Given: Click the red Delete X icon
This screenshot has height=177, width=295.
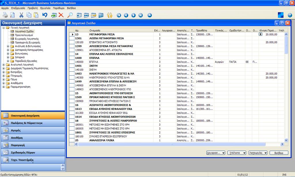Looking at the screenshot, I should [x=61, y=15].
